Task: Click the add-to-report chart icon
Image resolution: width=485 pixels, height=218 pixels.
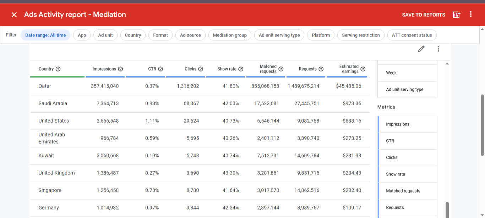Action: 457,15
